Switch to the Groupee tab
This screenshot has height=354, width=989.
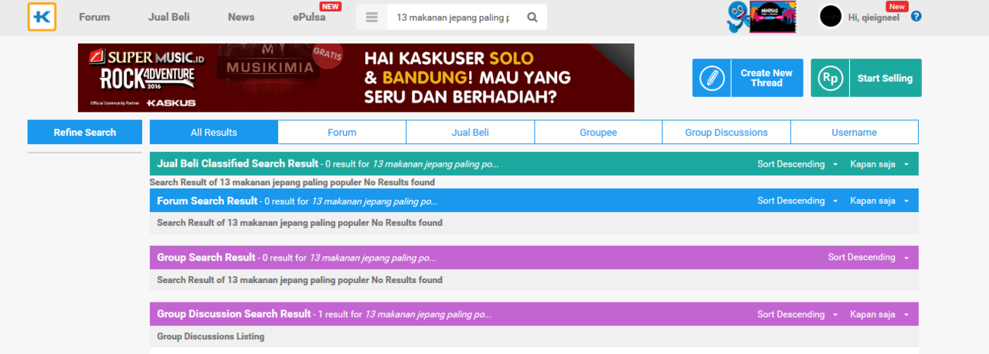pyautogui.click(x=599, y=132)
